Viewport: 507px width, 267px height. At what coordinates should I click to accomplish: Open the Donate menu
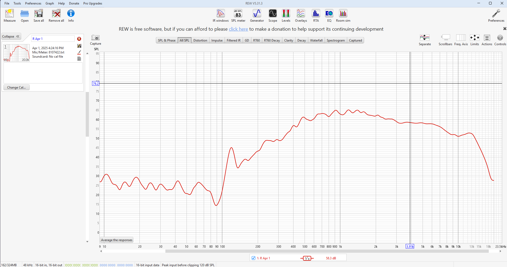point(74,3)
